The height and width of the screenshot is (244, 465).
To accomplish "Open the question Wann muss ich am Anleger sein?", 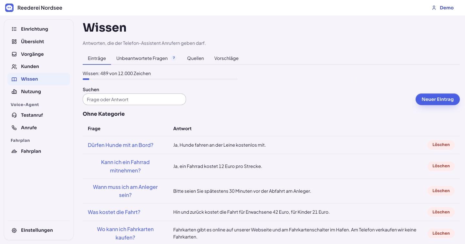I will [125, 191].
